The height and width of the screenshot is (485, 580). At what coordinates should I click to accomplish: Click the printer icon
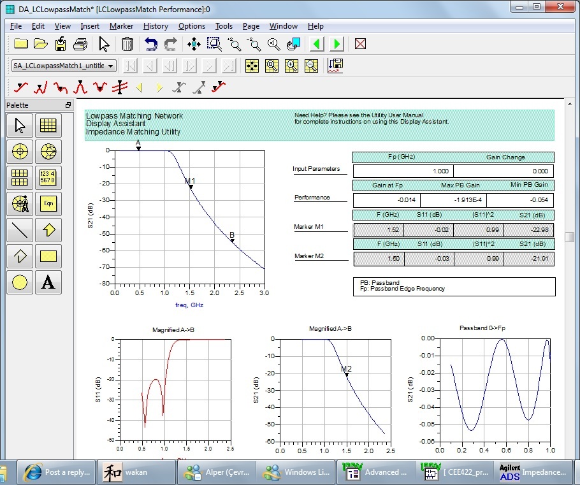coord(80,44)
